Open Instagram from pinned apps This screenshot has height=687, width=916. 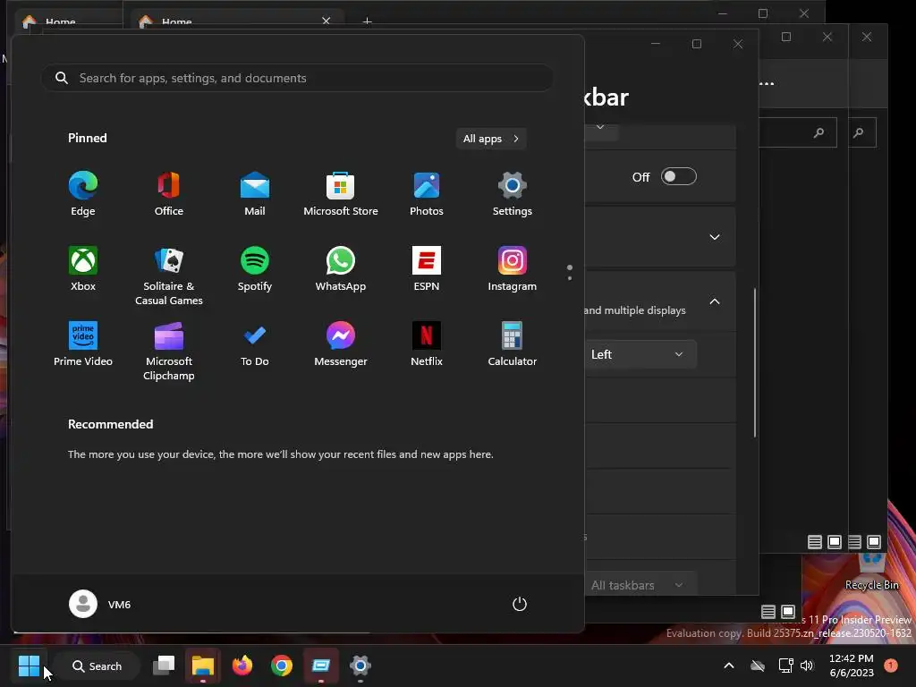tap(513, 269)
